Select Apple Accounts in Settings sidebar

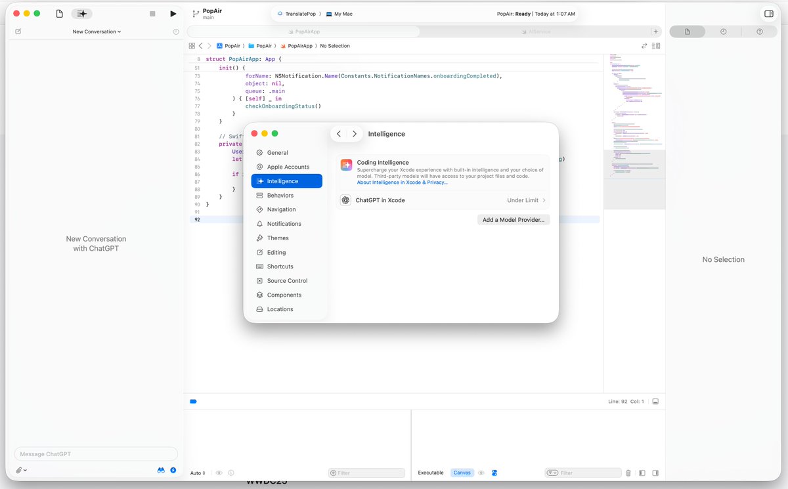pyautogui.click(x=287, y=167)
